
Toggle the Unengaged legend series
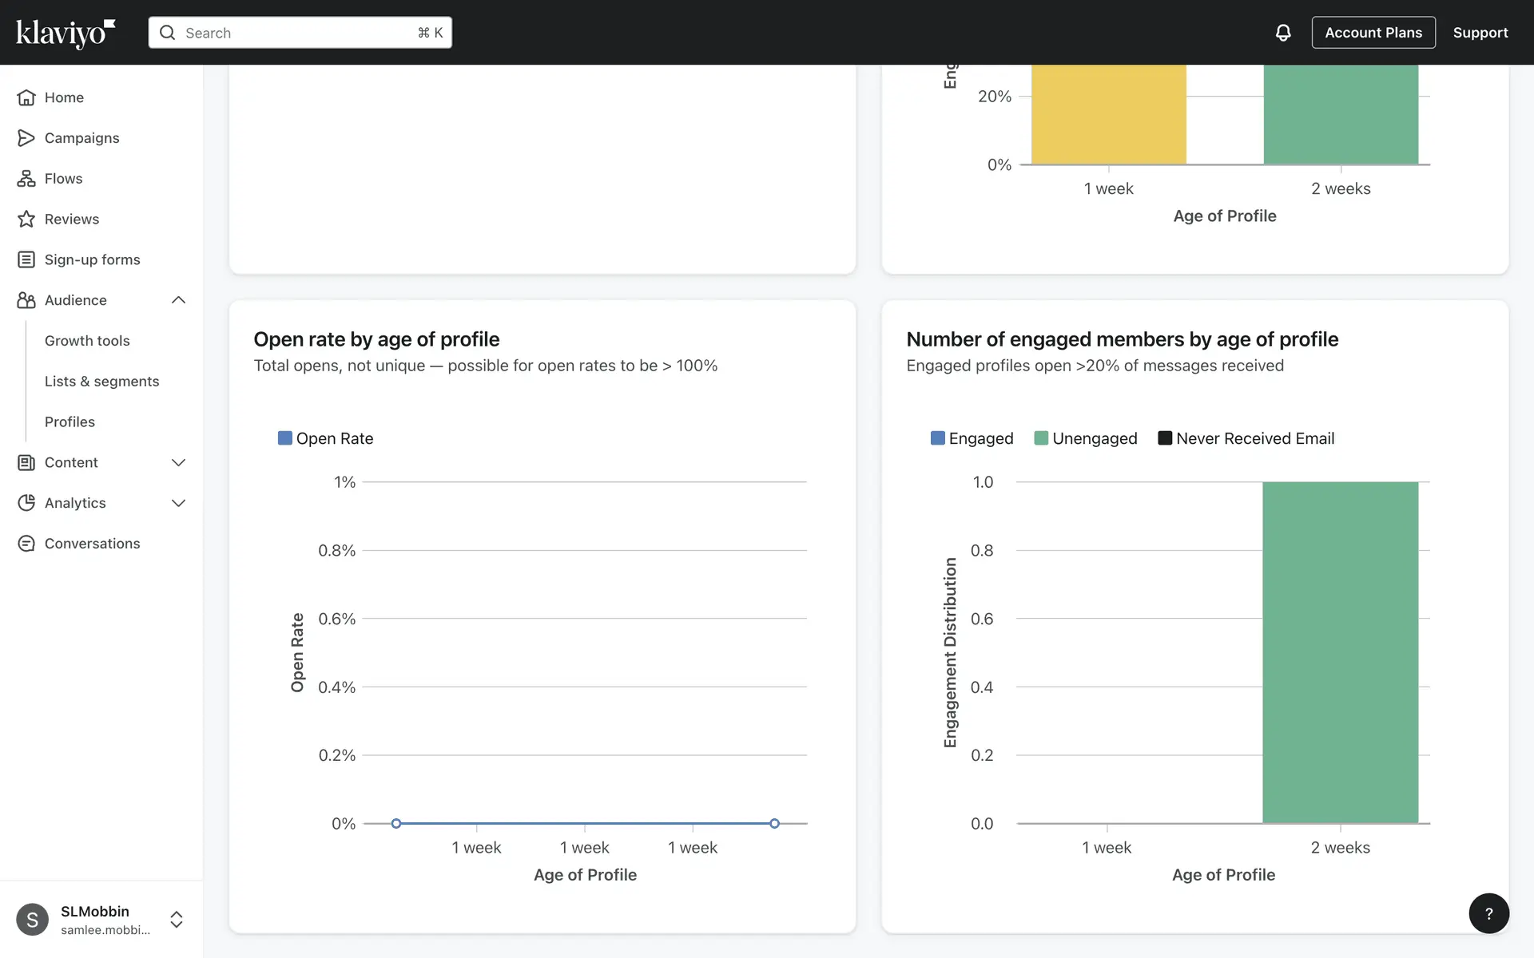point(1085,438)
